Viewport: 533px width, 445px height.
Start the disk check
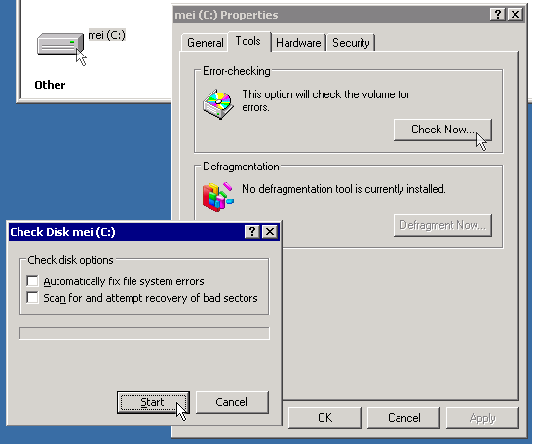tap(153, 402)
